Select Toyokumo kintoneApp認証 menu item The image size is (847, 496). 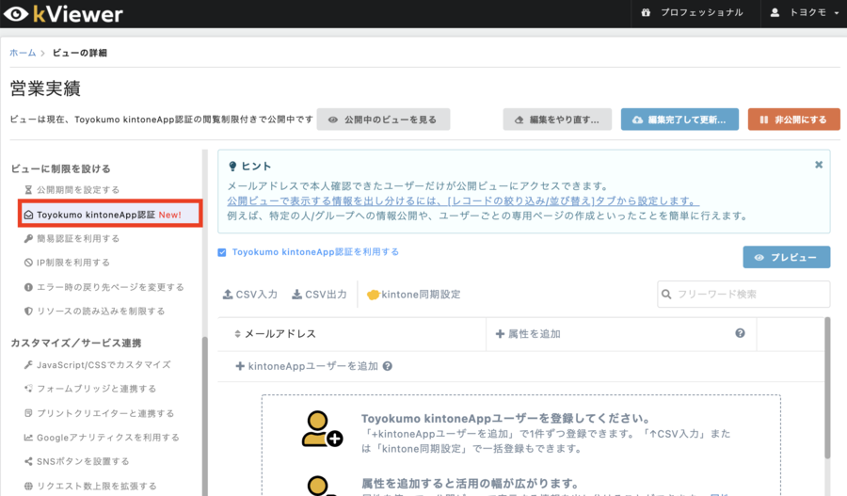tap(110, 215)
